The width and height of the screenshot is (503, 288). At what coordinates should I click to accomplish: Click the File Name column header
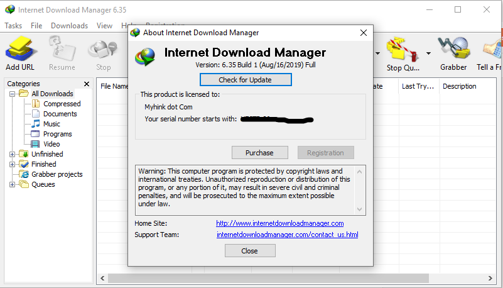(x=113, y=86)
